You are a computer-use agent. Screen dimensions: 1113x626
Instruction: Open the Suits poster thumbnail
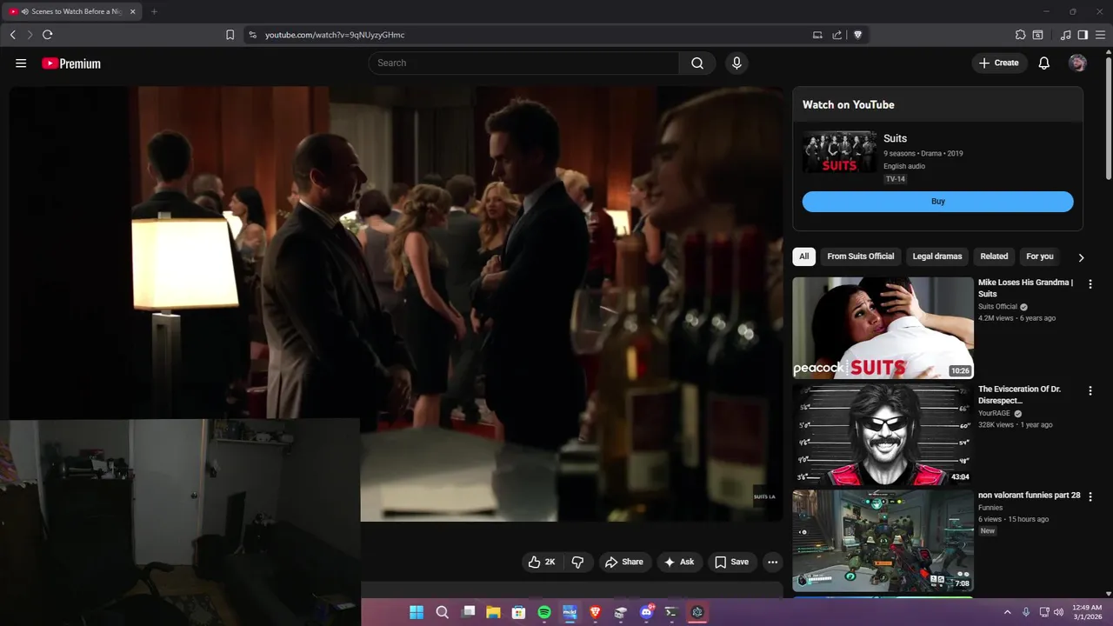(x=839, y=151)
